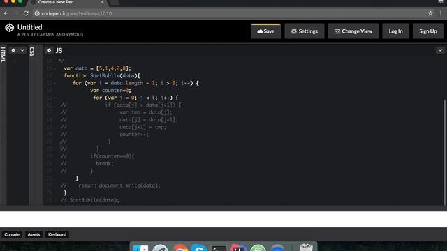Open Skype in the Dock
This screenshot has height=251, width=447.
coord(199,248)
